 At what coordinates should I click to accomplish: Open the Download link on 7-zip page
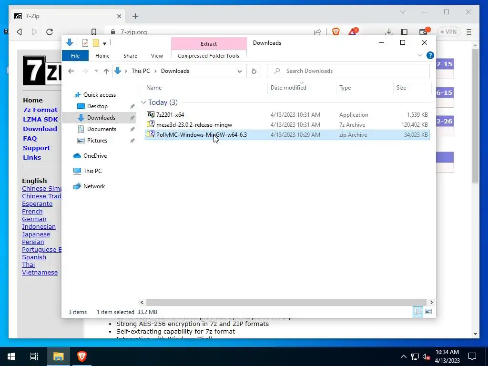pyautogui.click(x=40, y=129)
